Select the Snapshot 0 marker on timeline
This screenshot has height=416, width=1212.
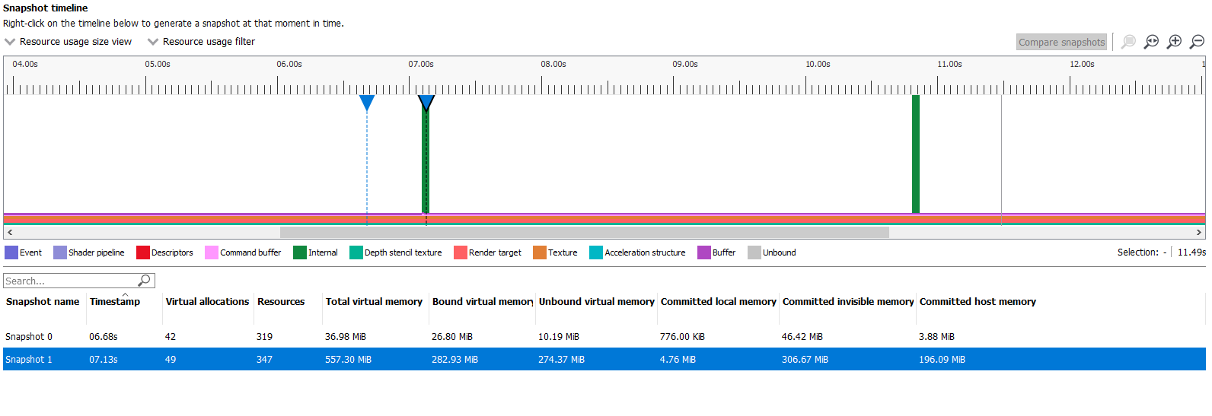367,103
